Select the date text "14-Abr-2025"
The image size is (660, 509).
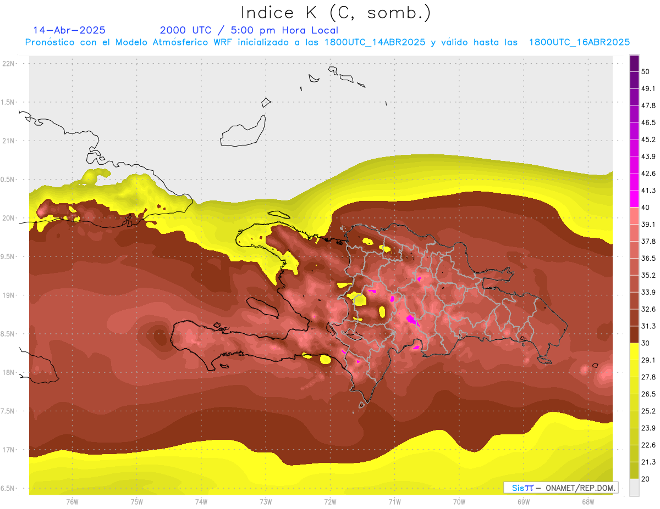(69, 30)
